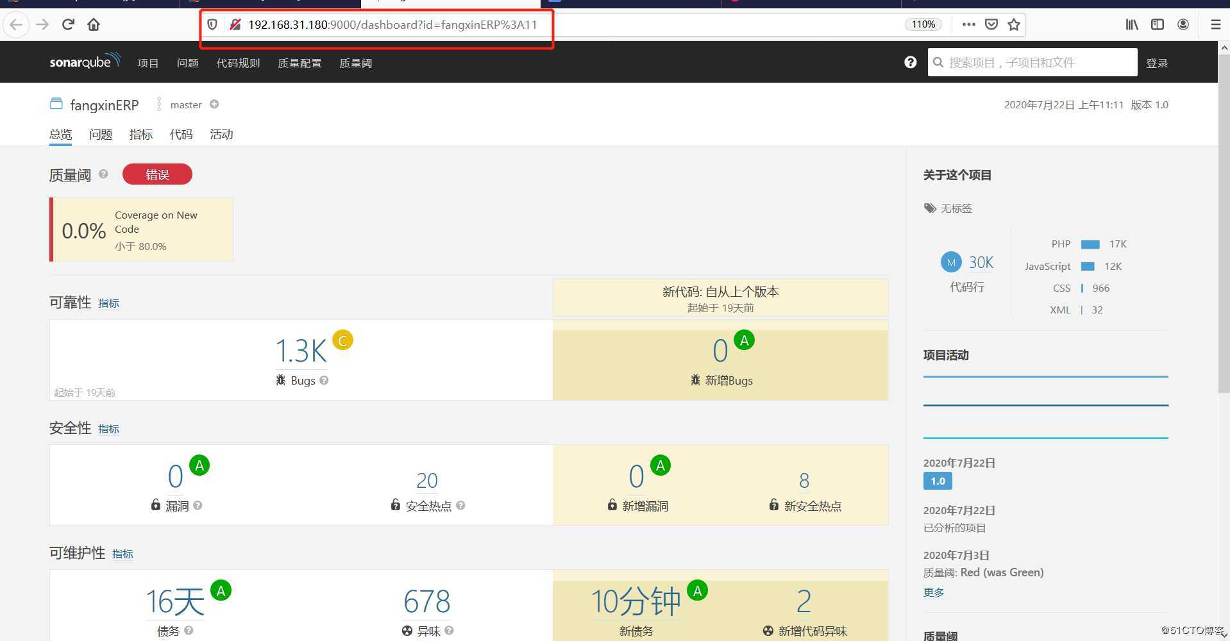The image size is (1230, 641).
Task: Click the browser forward arrow
Action: point(42,25)
